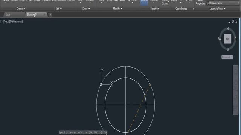The height and width of the screenshot is (135, 241).
Task: Click W on the ViewCube compass
Action: tap(220, 39)
